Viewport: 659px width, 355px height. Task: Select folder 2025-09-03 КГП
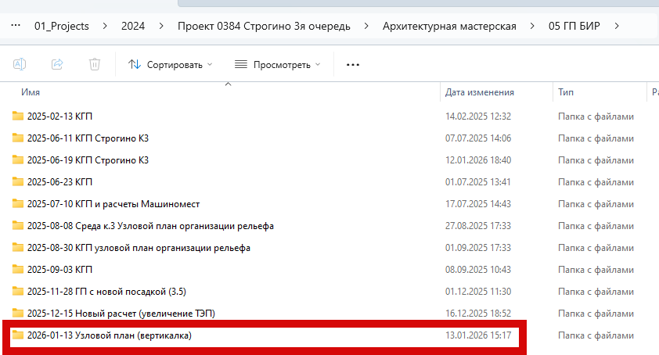point(59,270)
